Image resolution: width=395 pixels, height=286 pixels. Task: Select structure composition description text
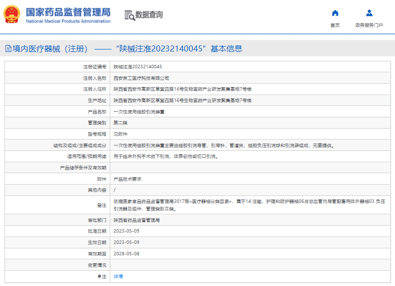click(224, 145)
